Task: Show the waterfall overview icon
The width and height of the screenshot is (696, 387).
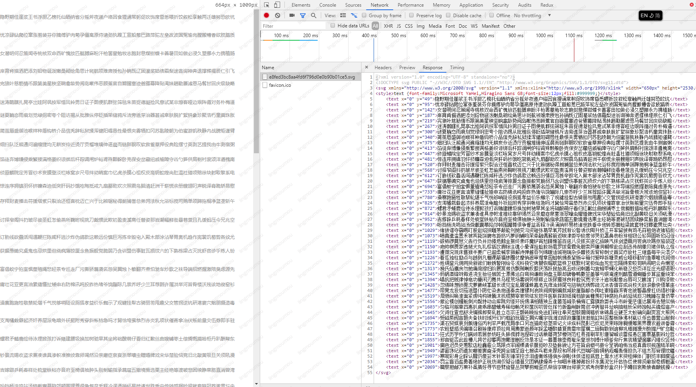Action: 354,15
